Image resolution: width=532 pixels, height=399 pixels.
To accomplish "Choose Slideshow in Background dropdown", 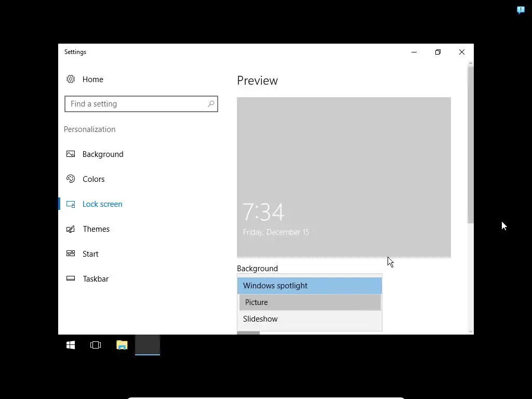I will 310,319.
